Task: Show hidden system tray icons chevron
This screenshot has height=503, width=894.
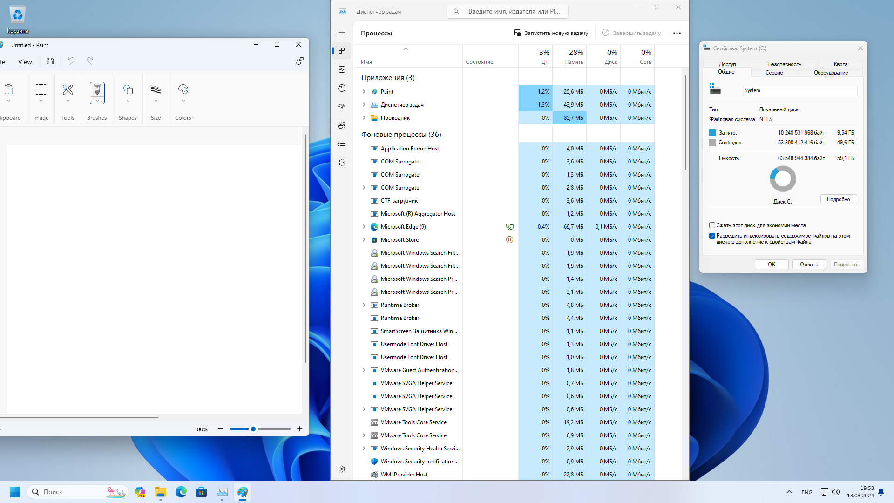Action: [x=789, y=492]
